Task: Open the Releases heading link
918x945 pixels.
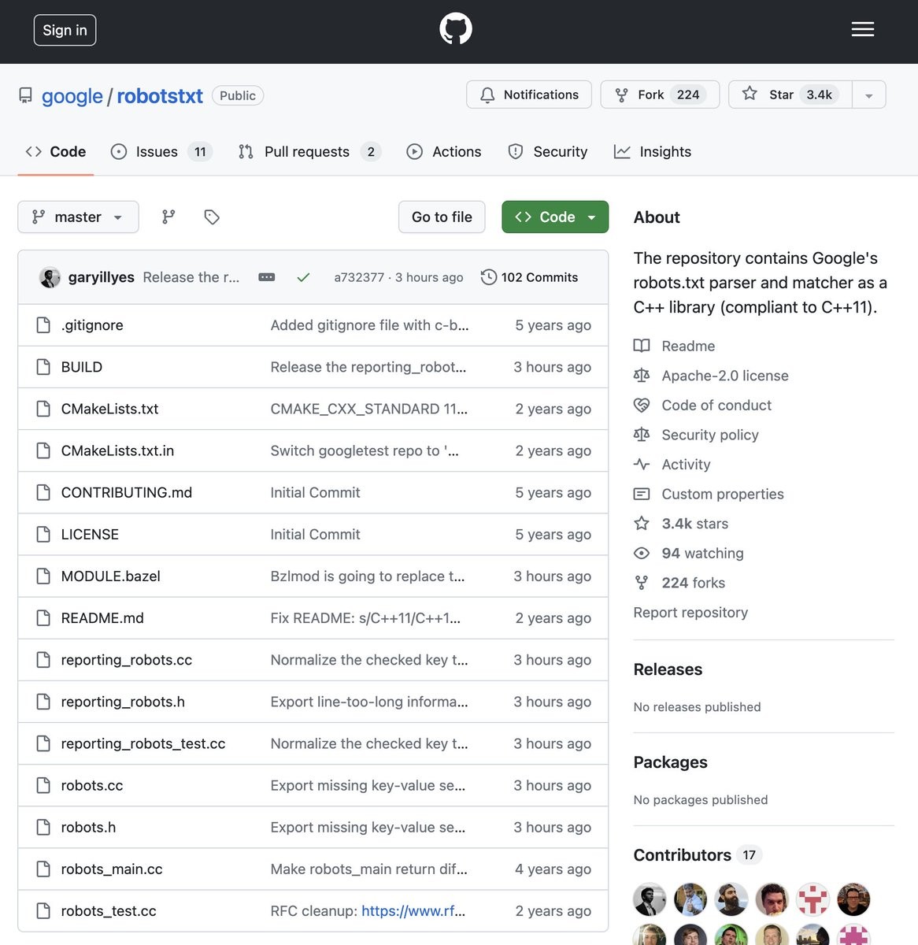Action: (668, 669)
